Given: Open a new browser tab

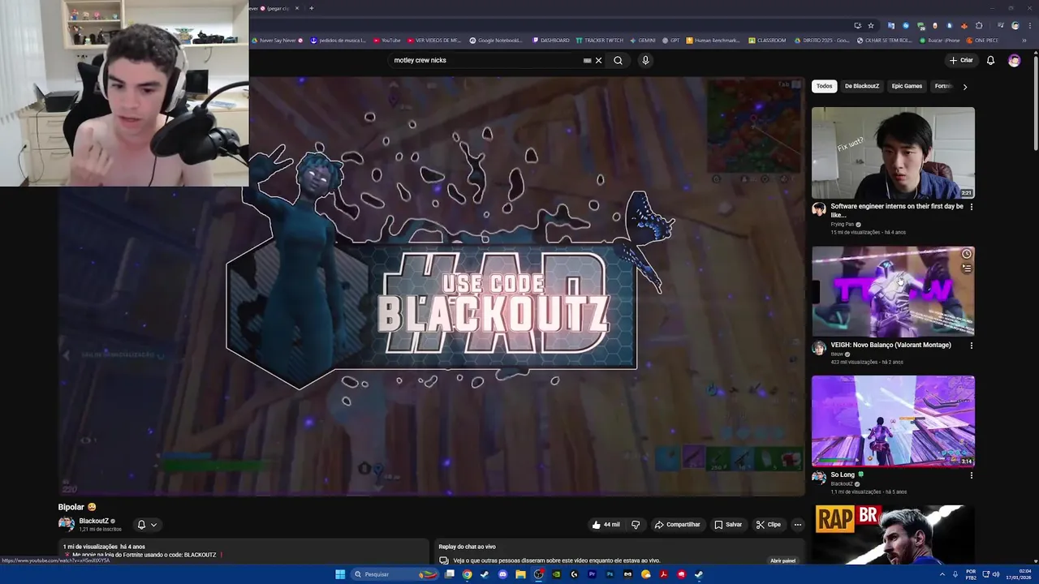Looking at the screenshot, I should click(311, 8).
